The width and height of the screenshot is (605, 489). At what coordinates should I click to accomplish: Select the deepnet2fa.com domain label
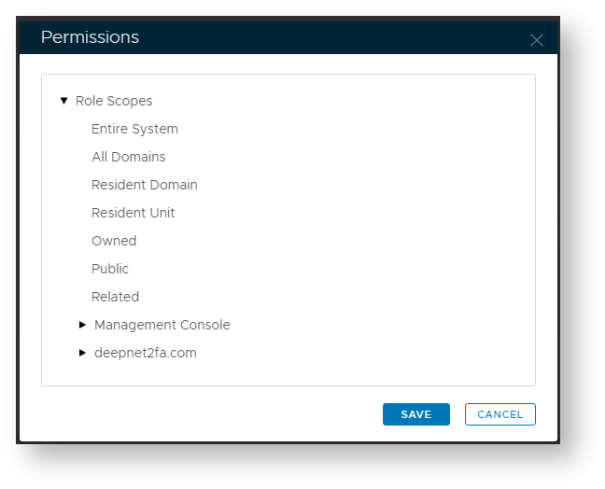[146, 353]
